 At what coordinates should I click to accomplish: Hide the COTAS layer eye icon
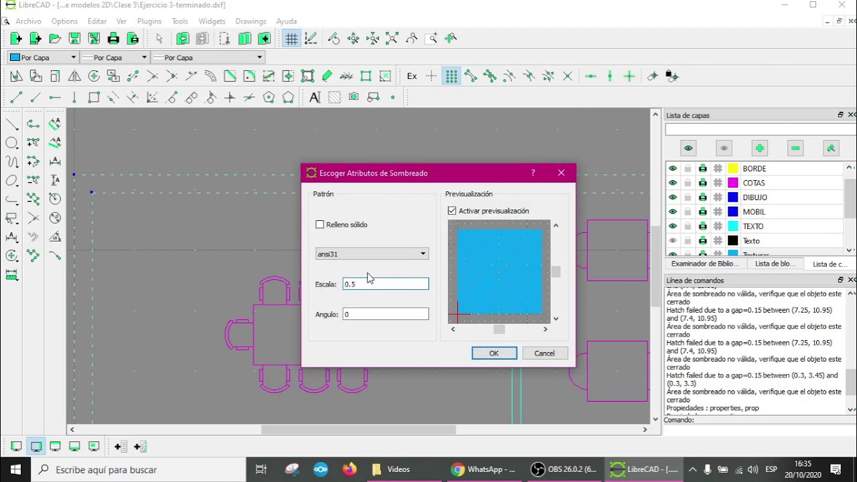coord(673,183)
